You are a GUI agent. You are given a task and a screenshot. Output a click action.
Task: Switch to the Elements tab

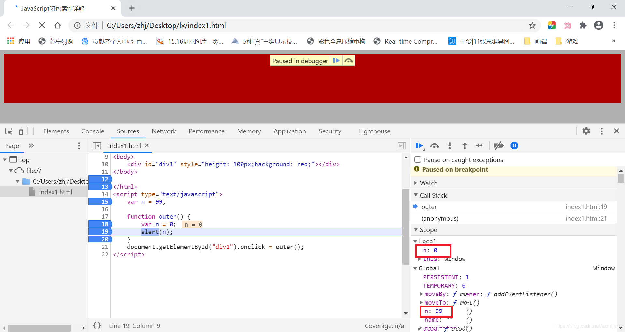56,131
